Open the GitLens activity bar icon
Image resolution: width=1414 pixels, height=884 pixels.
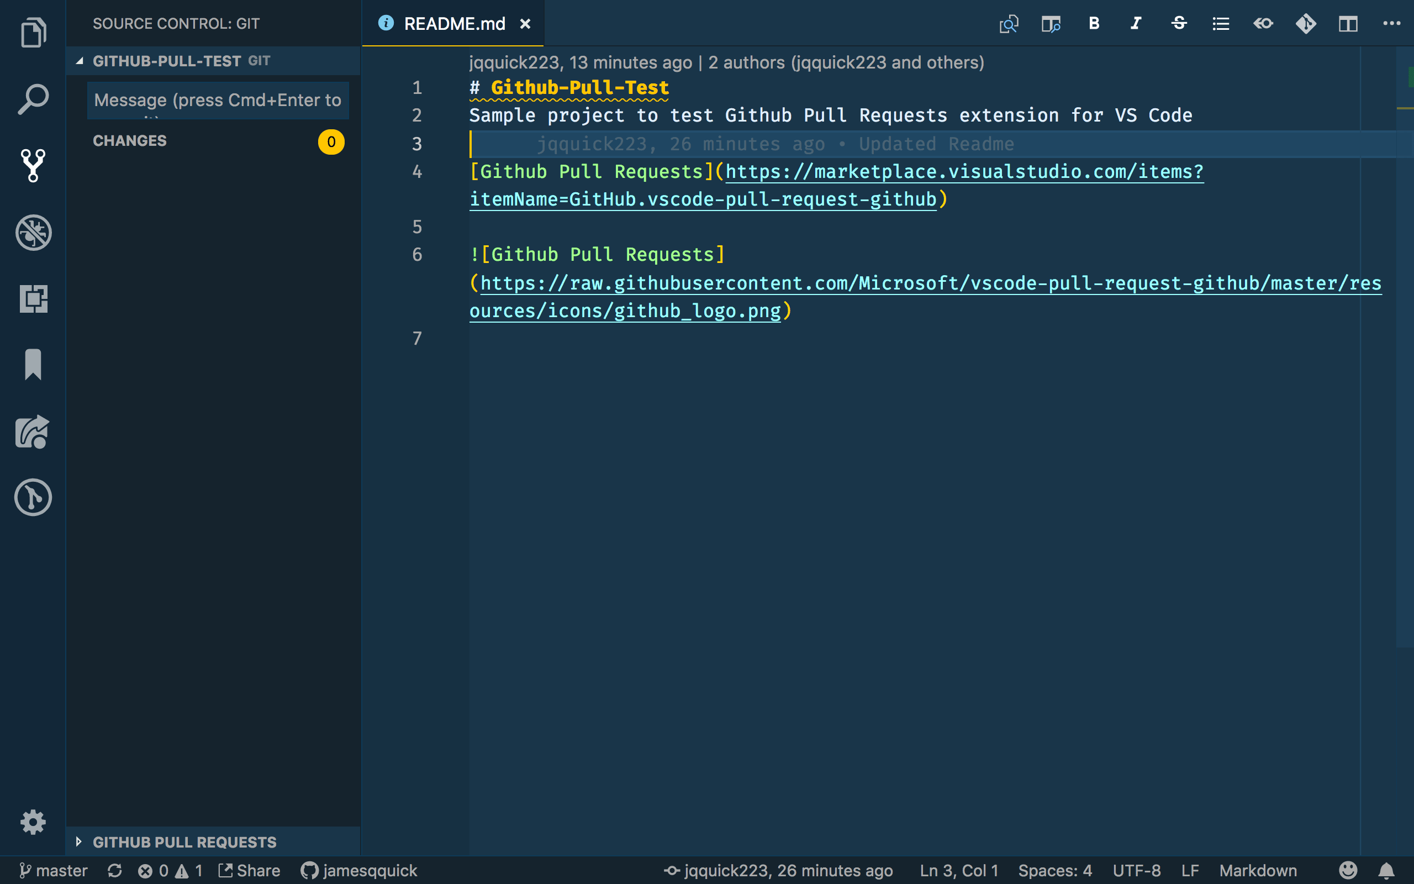(x=33, y=498)
